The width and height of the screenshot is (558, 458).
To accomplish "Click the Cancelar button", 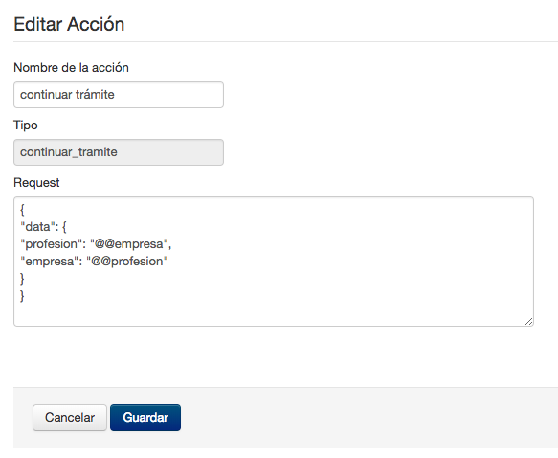I will pos(70,418).
